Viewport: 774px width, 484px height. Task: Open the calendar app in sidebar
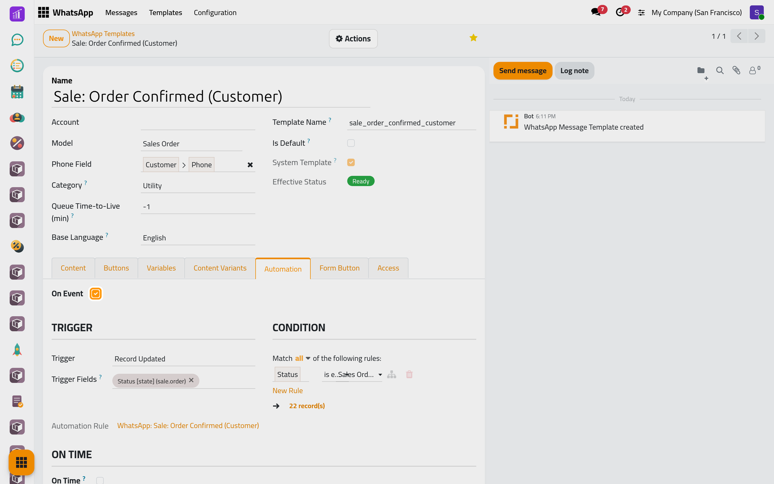[x=17, y=92]
